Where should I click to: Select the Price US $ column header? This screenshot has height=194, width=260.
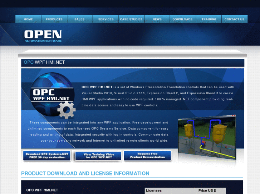[207, 190]
